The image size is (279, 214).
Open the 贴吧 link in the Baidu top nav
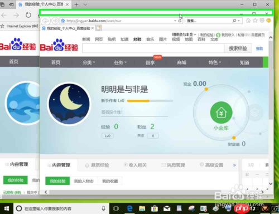[x=112, y=40]
